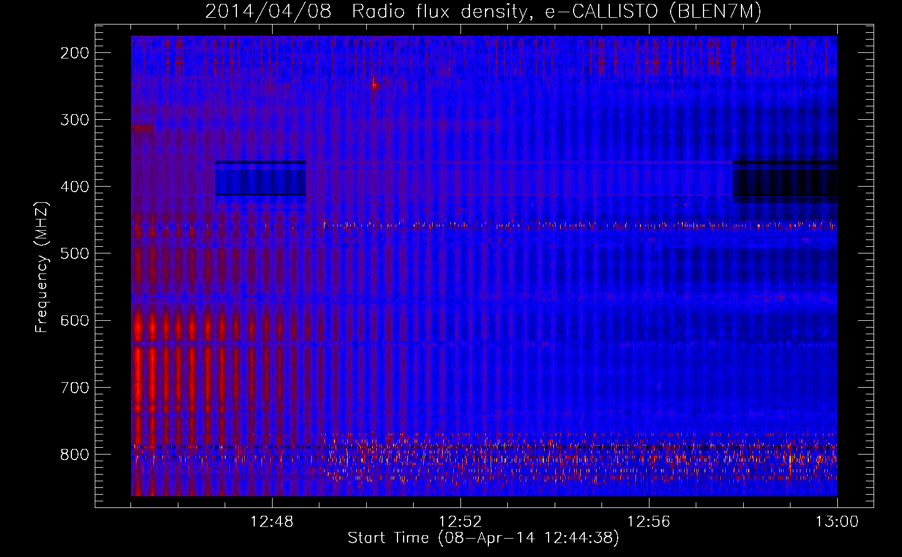Click the 12:48 time tick label
This screenshot has width=902, height=557.
[272, 522]
